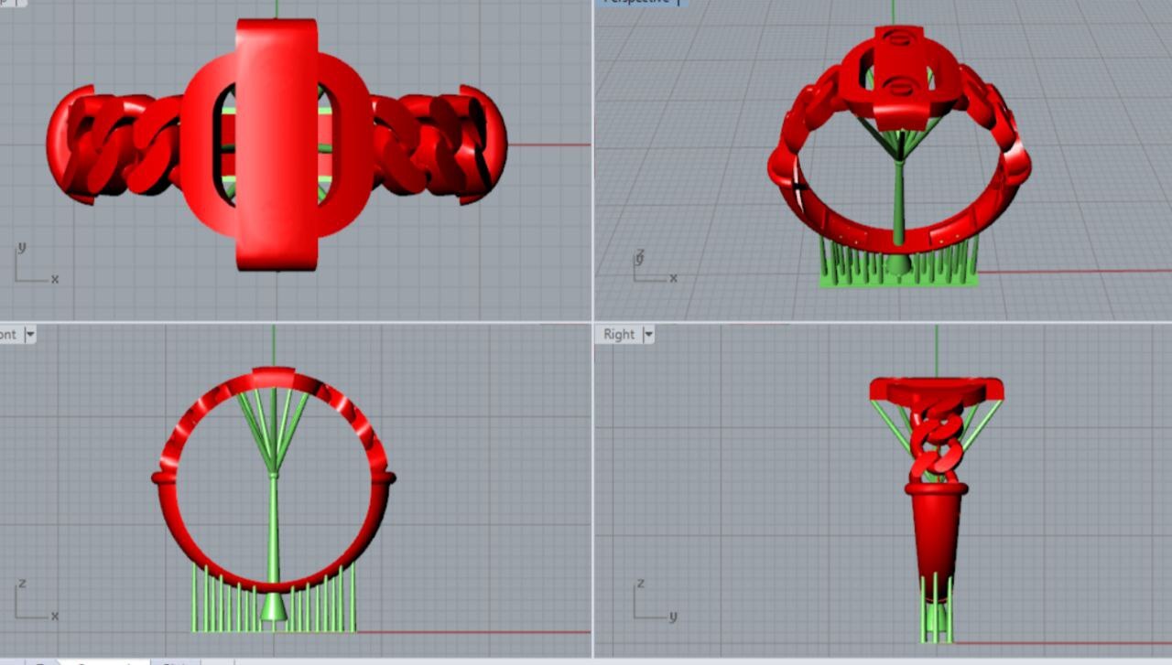Image resolution: width=1172 pixels, height=665 pixels.
Task: Open the Perspective viewport dropdown arrow
Action: click(x=679, y=3)
